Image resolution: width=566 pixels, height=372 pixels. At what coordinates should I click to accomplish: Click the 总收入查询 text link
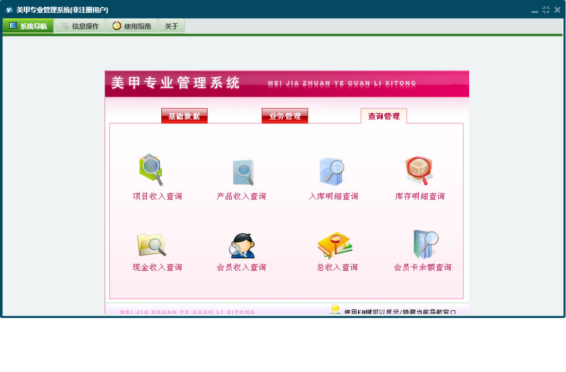[337, 267]
